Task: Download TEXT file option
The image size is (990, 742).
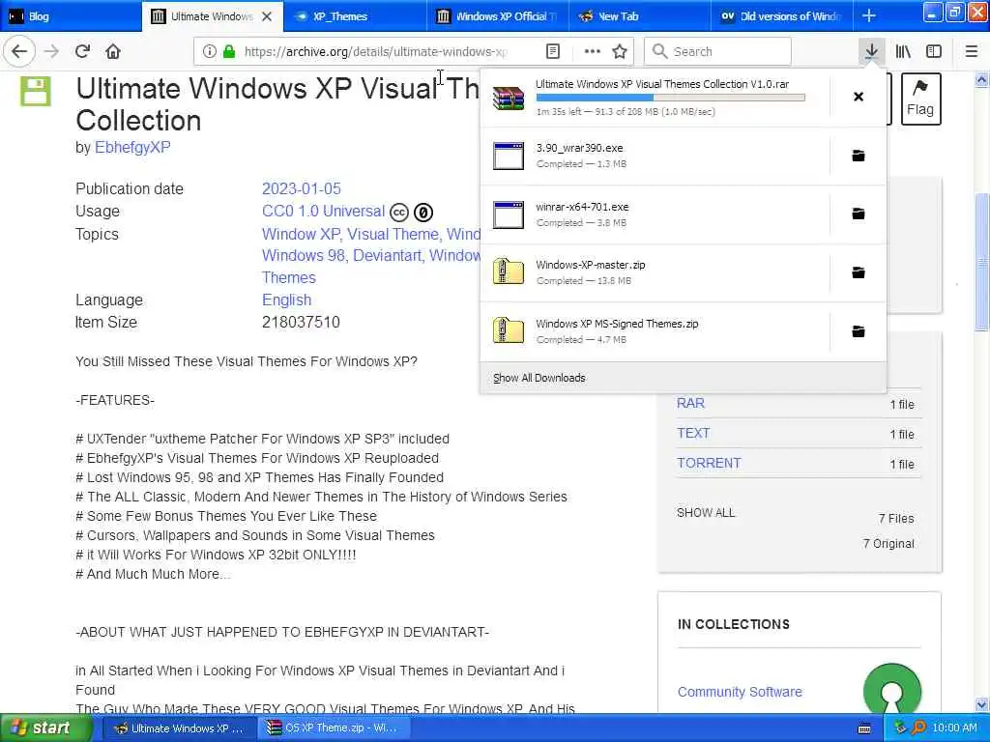Action: (x=693, y=433)
